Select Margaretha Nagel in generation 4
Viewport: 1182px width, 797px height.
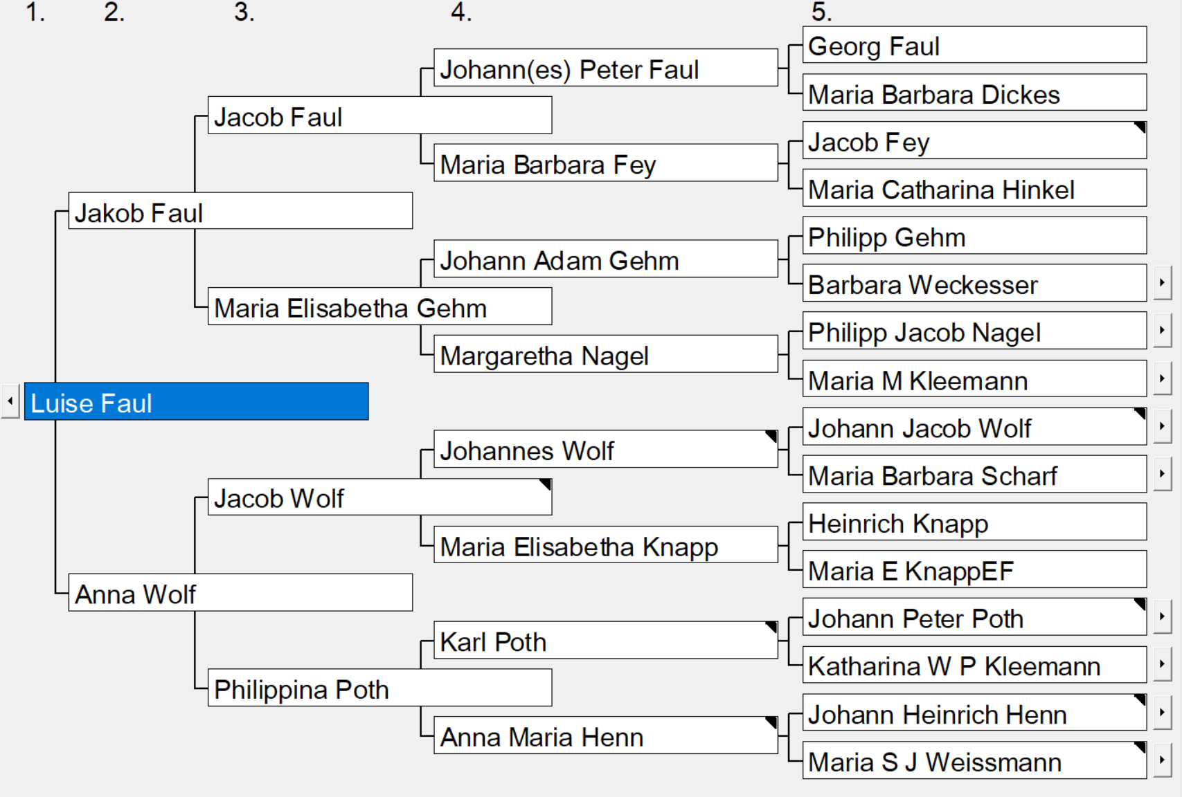pos(606,354)
